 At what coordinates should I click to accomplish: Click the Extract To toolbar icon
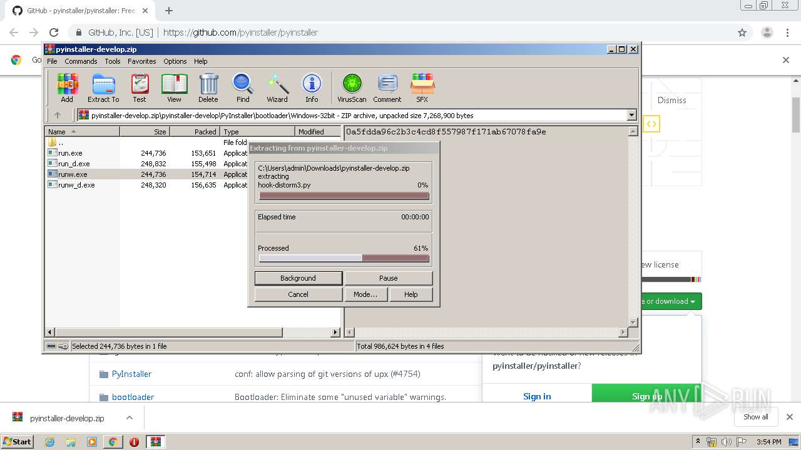tap(103, 87)
